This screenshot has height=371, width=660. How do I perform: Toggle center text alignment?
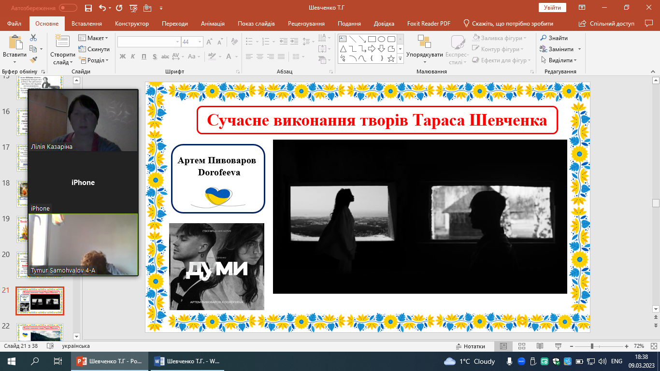click(260, 57)
